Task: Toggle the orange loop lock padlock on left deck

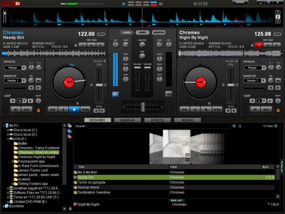Action: coord(39,110)
